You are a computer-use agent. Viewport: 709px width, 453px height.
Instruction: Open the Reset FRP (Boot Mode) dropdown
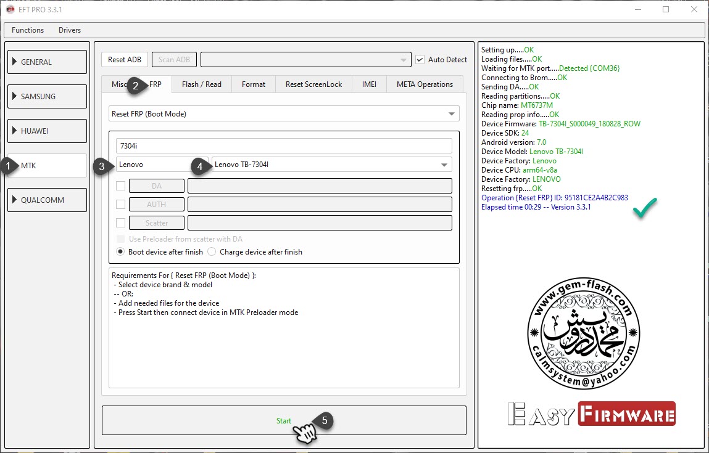click(284, 114)
